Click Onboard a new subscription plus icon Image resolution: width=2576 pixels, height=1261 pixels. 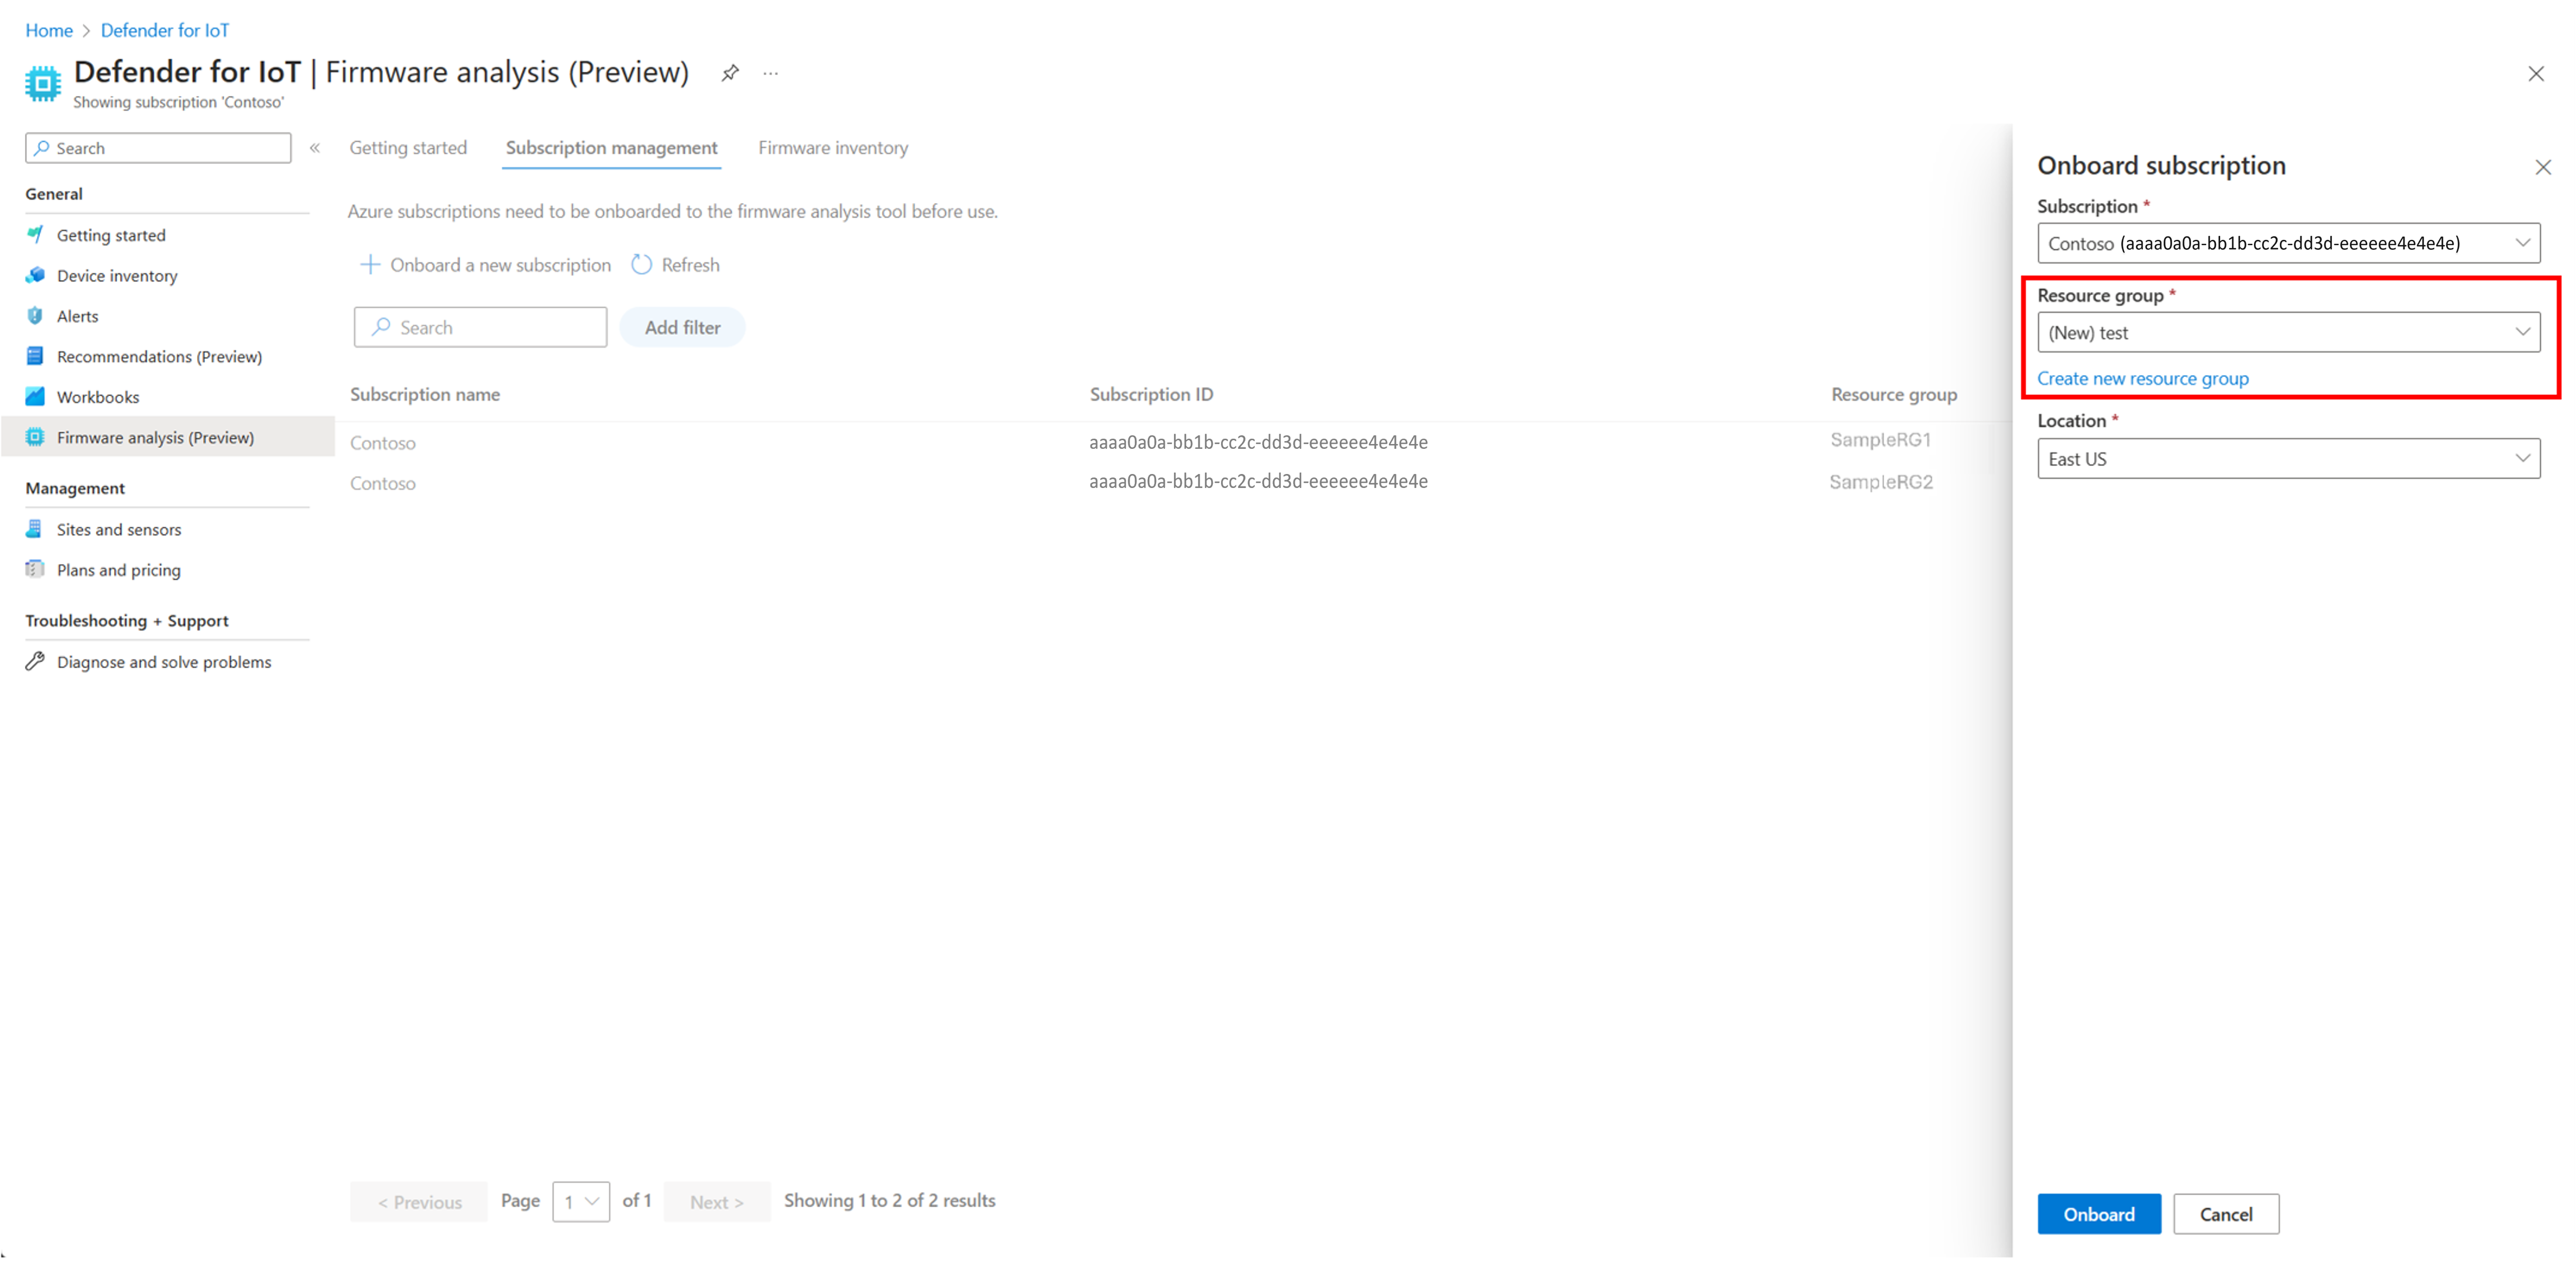pos(370,265)
